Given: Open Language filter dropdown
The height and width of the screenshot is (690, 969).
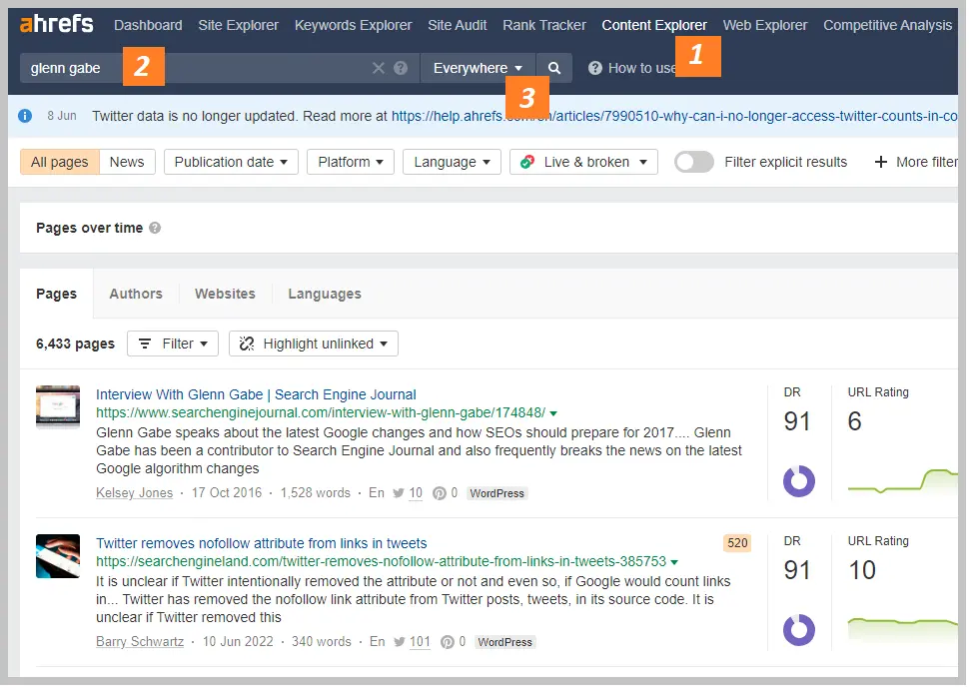Looking at the screenshot, I should point(452,162).
